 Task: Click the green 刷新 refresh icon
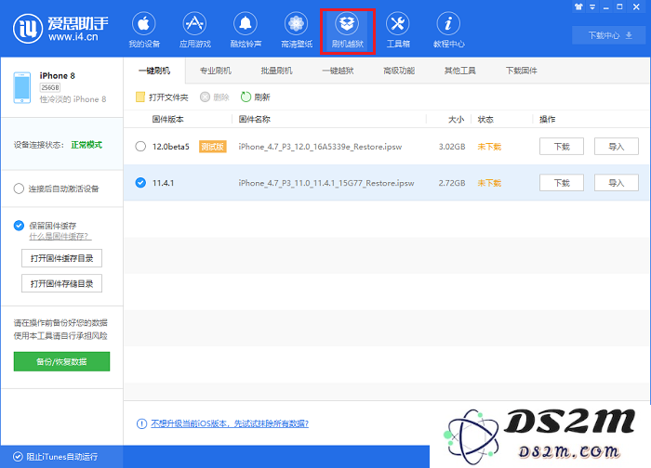point(246,97)
